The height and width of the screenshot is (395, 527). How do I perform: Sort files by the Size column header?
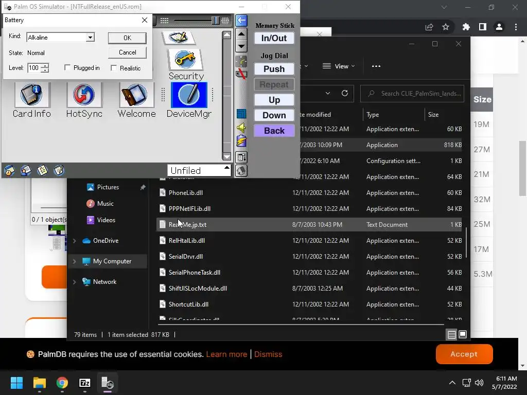click(x=433, y=115)
